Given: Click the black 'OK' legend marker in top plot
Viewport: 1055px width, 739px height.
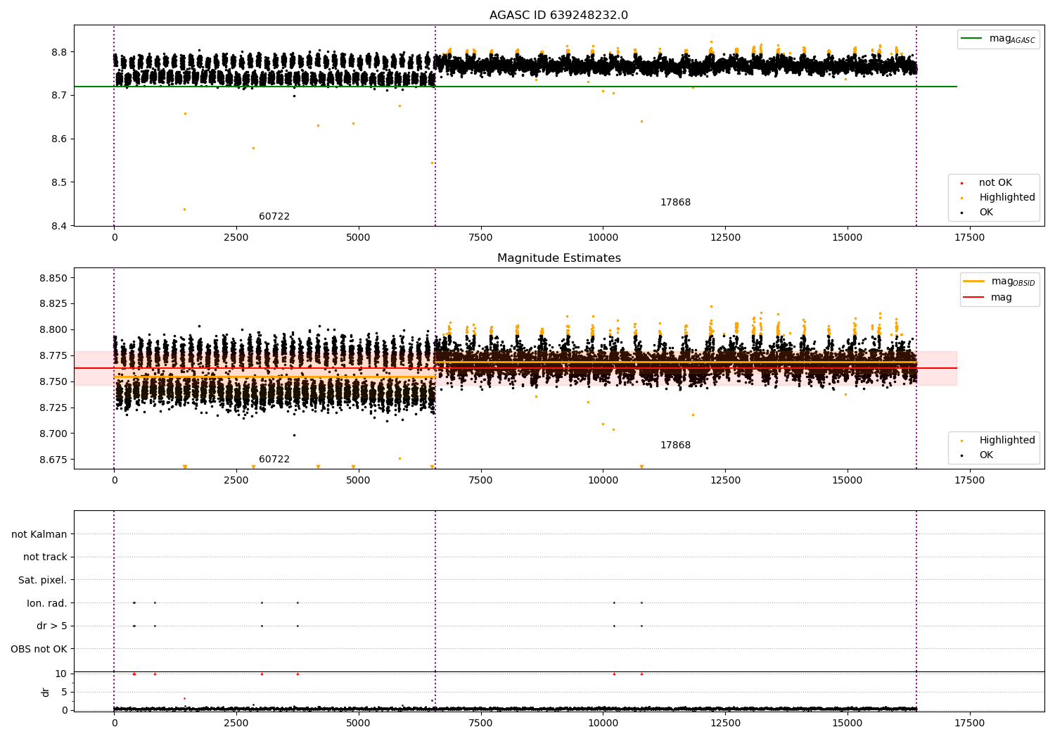Looking at the screenshot, I should click(x=961, y=213).
